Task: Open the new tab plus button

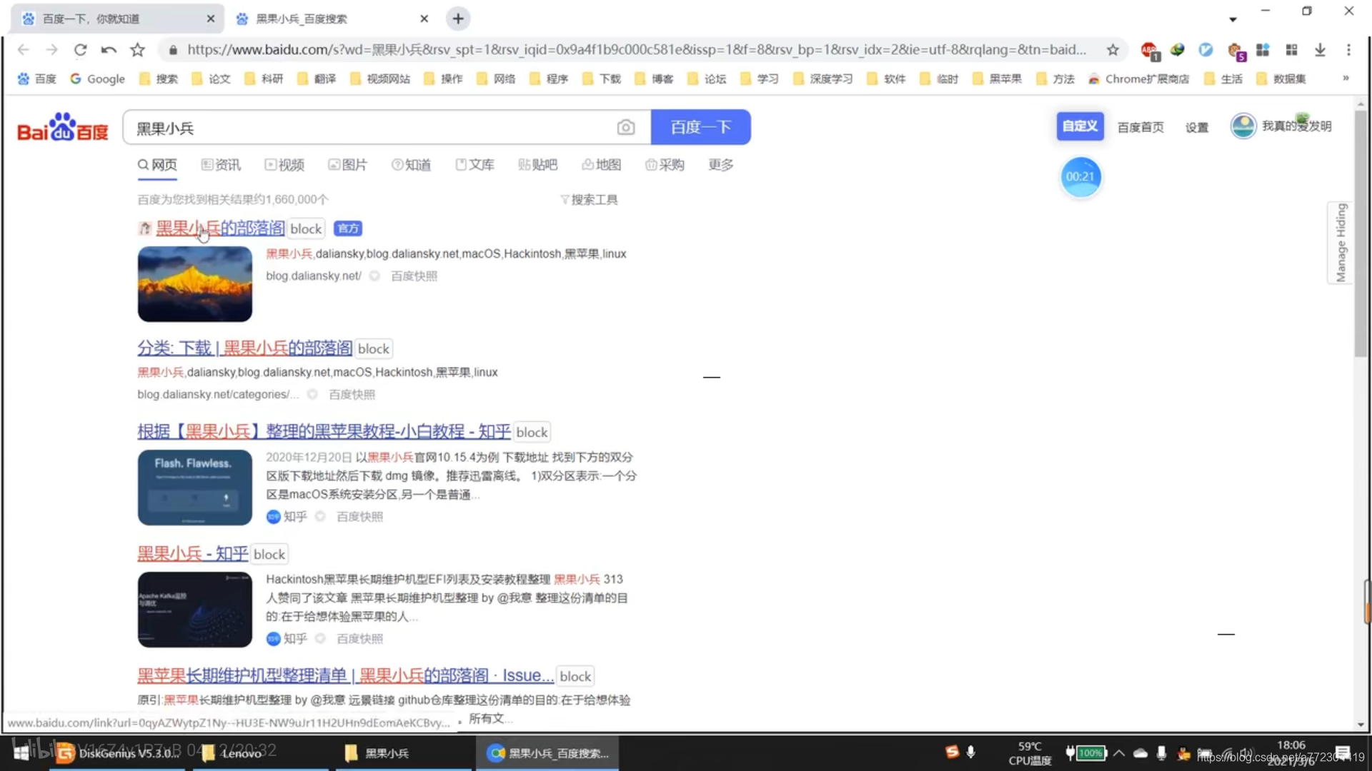Action: pyautogui.click(x=458, y=19)
